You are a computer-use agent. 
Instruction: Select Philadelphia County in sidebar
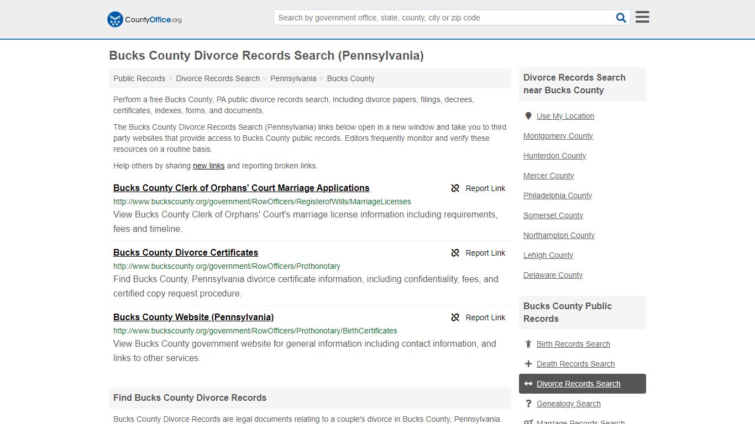pyautogui.click(x=558, y=195)
